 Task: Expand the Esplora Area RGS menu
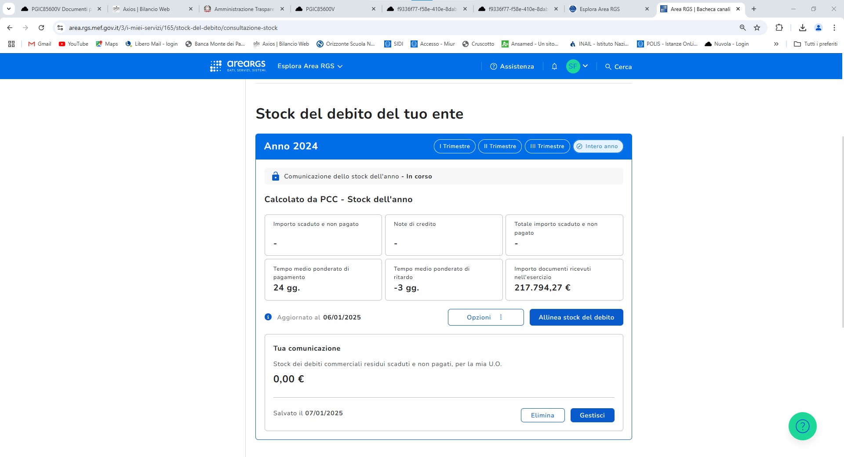click(x=310, y=66)
